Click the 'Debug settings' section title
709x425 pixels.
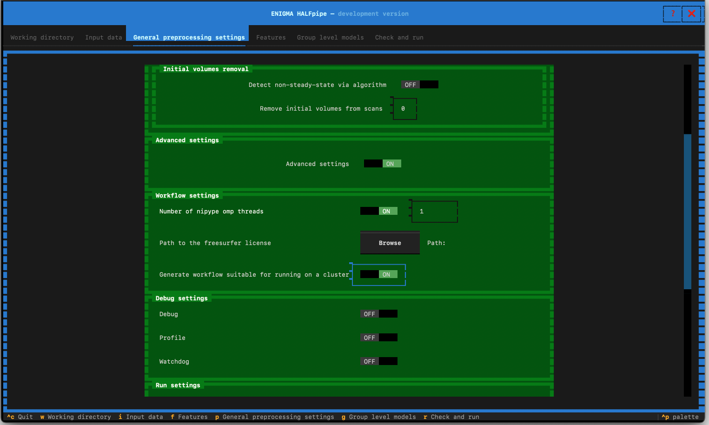point(182,298)
